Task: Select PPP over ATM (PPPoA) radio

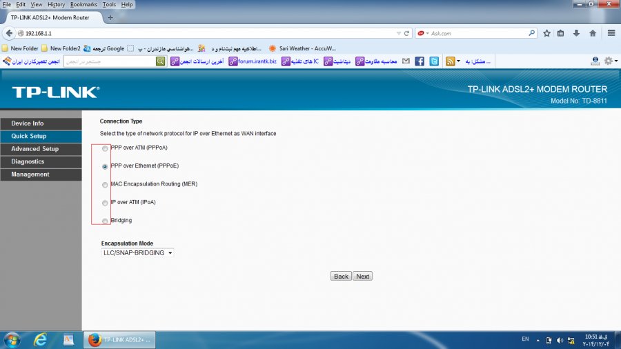Action: [105, 148]
